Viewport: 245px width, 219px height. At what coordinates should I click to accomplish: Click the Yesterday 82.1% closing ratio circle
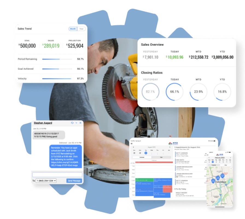click(150, 92)
